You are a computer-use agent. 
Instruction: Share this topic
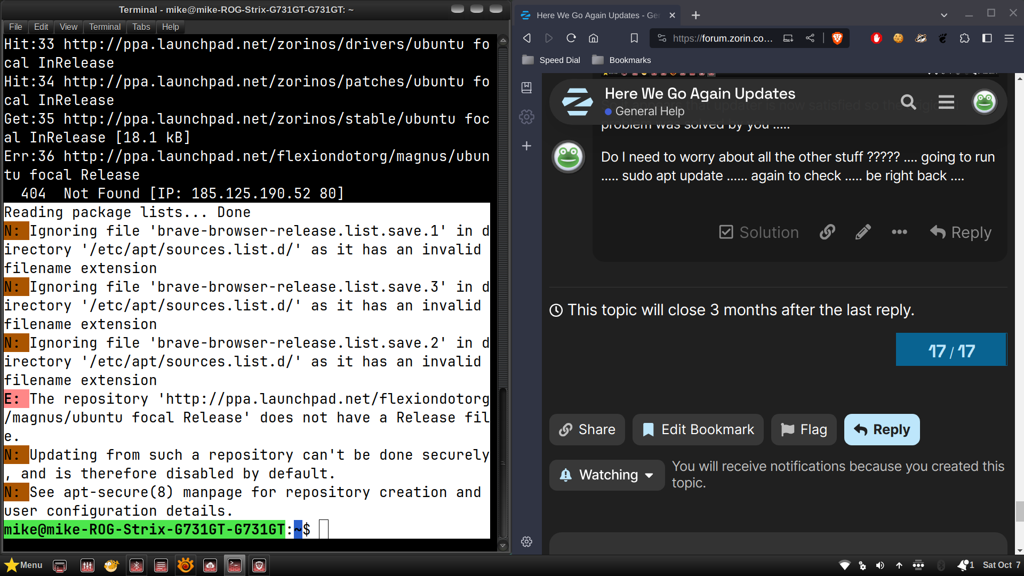click(587, 429)
